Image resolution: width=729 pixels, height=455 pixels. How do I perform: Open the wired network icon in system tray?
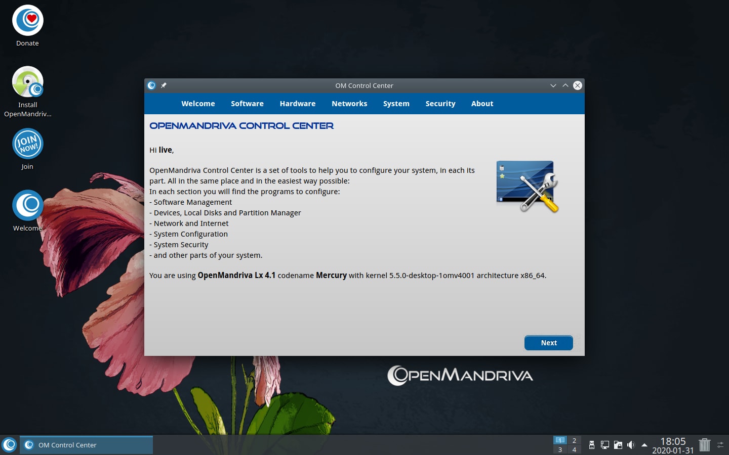pos(604,445)
